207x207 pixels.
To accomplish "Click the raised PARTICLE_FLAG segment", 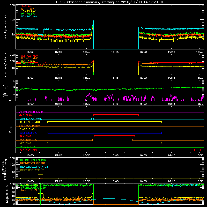I will pos(113,139).
